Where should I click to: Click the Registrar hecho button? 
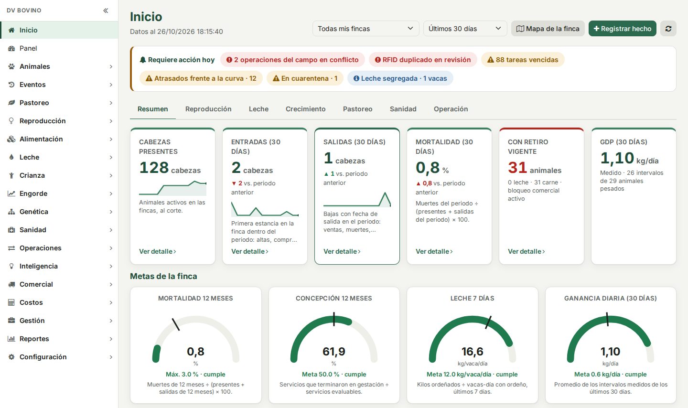tap(623, 29)
